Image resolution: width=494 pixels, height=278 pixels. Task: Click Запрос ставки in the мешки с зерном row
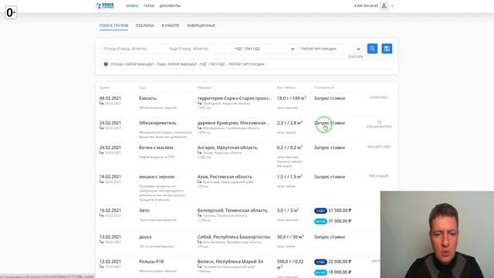pyautogui.click(x=330, y=177)
